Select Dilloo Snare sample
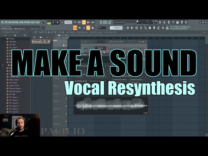The height and width of the screenshot is (156, 208). point(13,80)
